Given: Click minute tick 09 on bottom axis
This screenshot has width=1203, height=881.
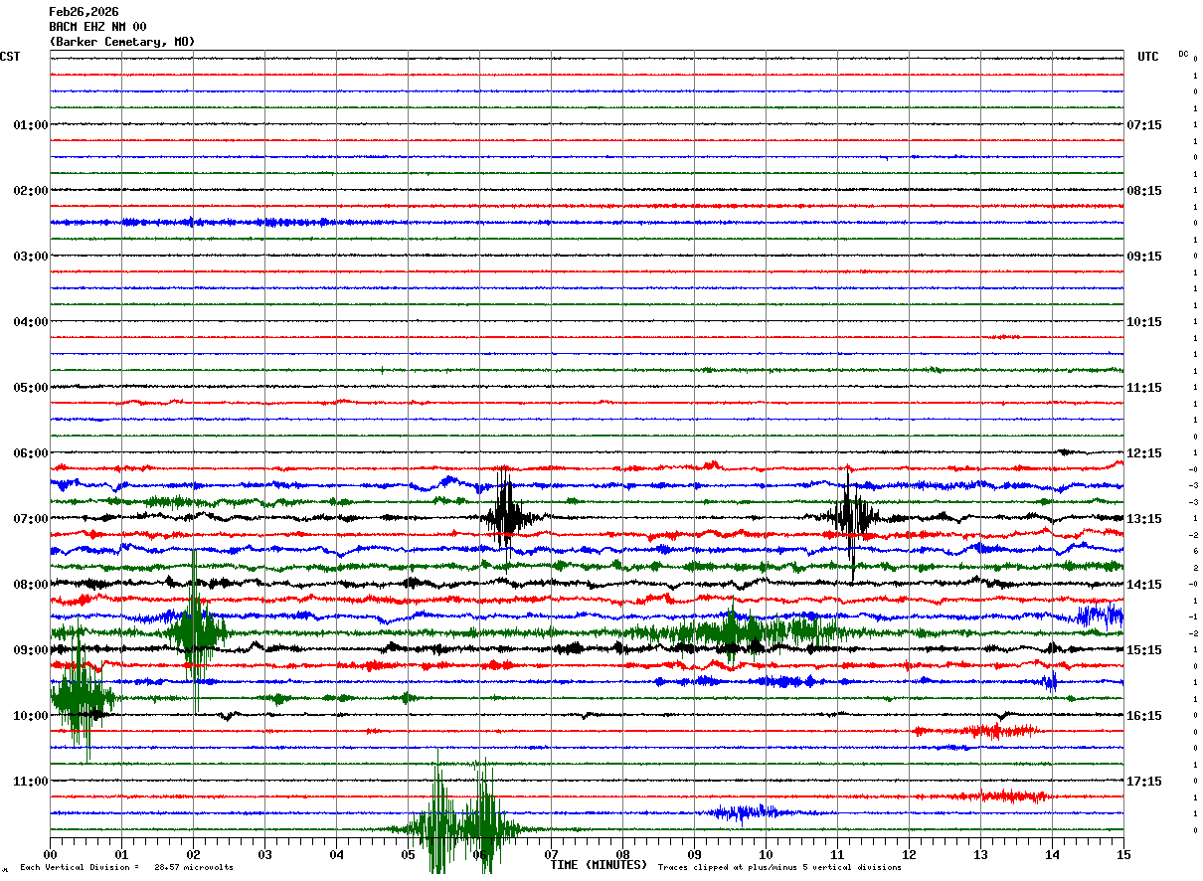Looking at the screenshot, I should click(694, 854).
